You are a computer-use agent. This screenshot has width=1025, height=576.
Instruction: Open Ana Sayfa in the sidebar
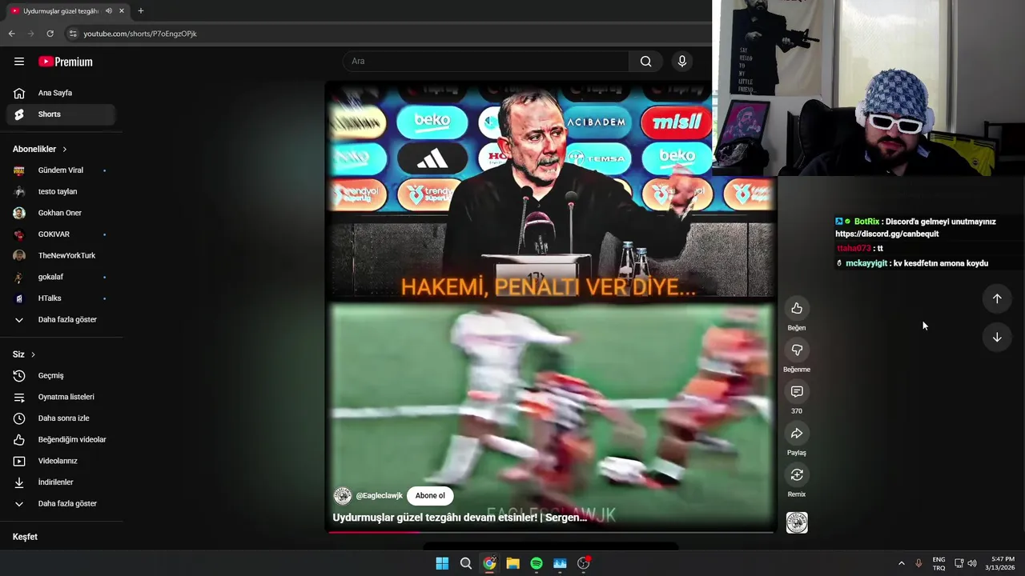[61, 93]
